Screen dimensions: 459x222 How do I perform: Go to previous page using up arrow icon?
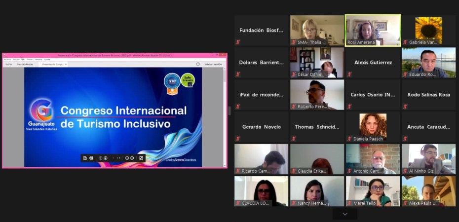[x=100, y=158]
